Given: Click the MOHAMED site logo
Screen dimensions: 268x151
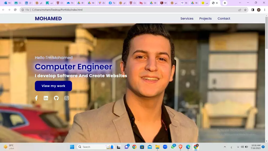Looking at the screenshot, I should [48, 19].
